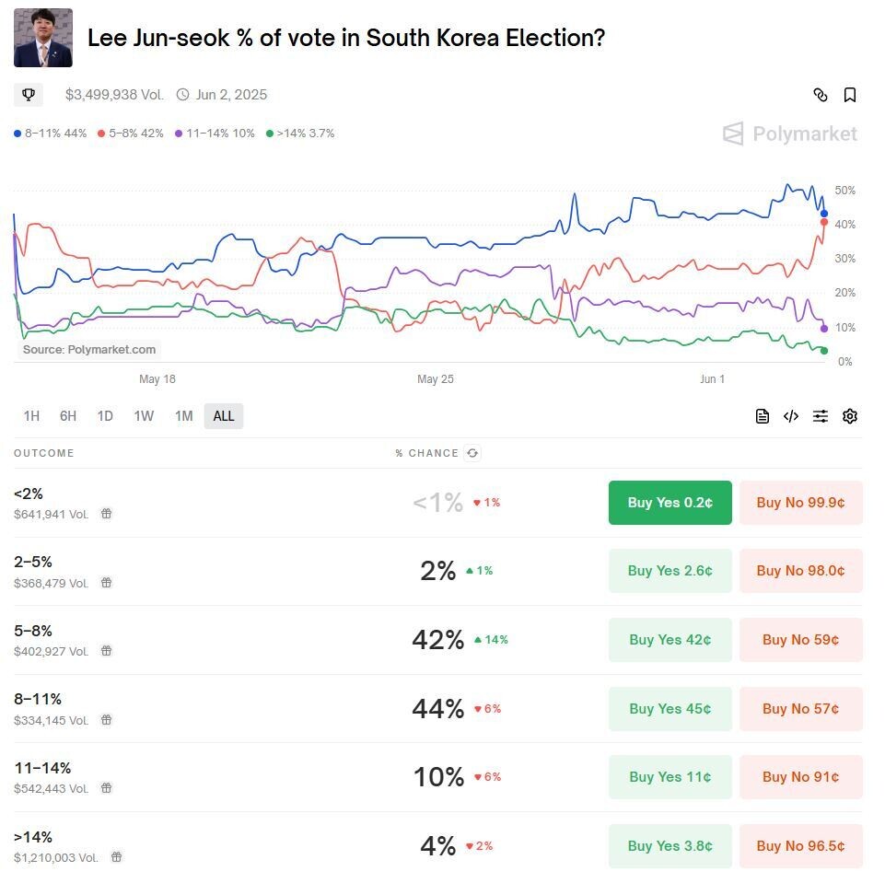The height and width of the screenshot is (883, 885).
Task: Click the refresh icon next to % Chance
Action: pos(472,453)
